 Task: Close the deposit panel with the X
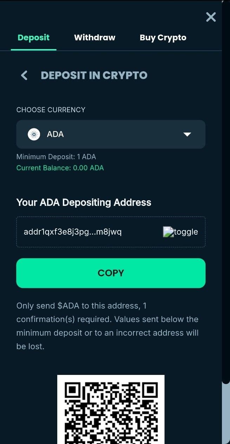[211, 17]
